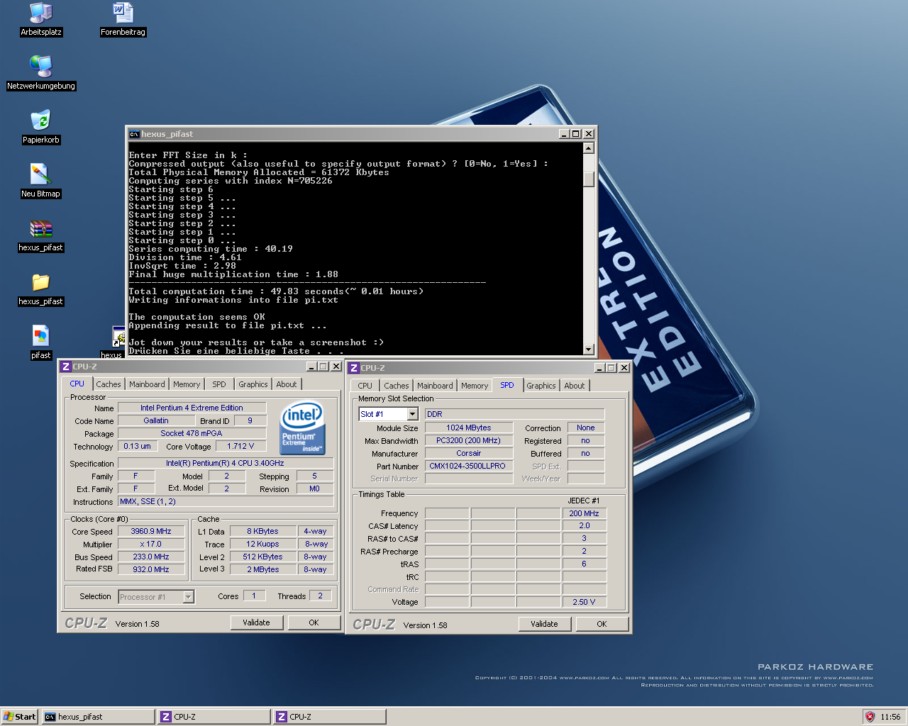The image size is (908, 726).
Task: Click the Name field Intel Pentium 4 Extreme Edition
Action: [x=192, y=408]
